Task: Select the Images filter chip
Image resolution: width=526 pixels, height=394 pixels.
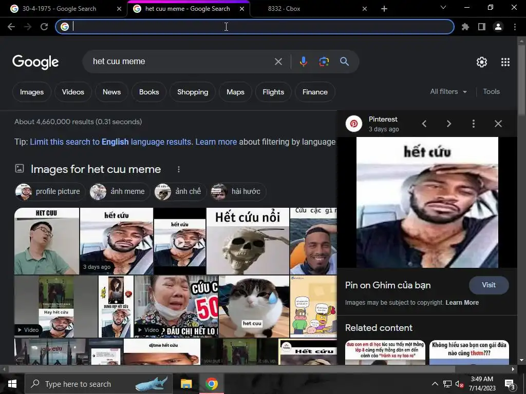Action: 32,92
